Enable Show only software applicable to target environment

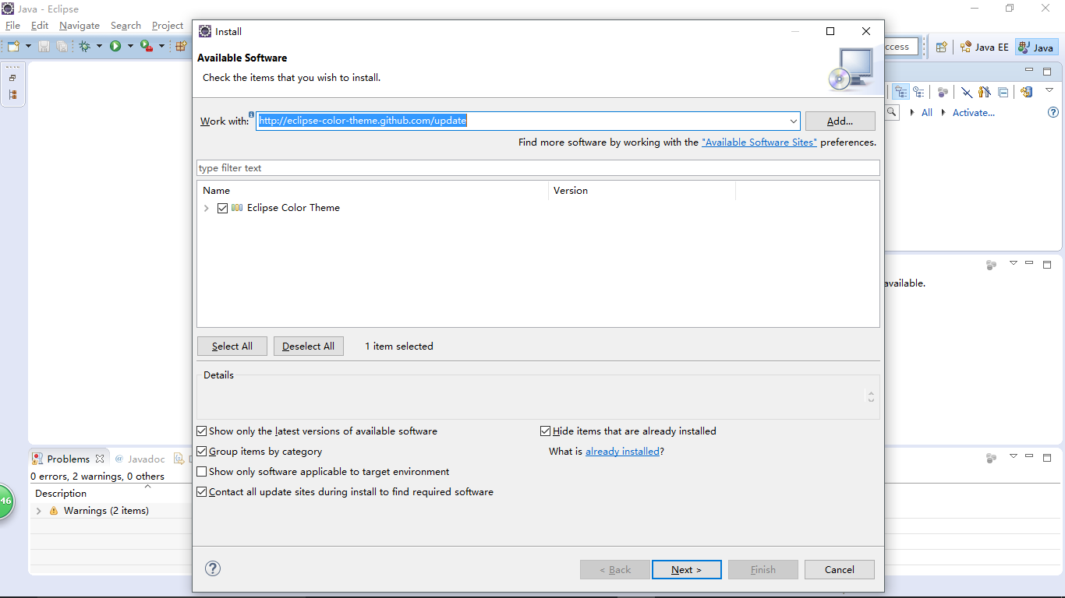coord(202,472)
